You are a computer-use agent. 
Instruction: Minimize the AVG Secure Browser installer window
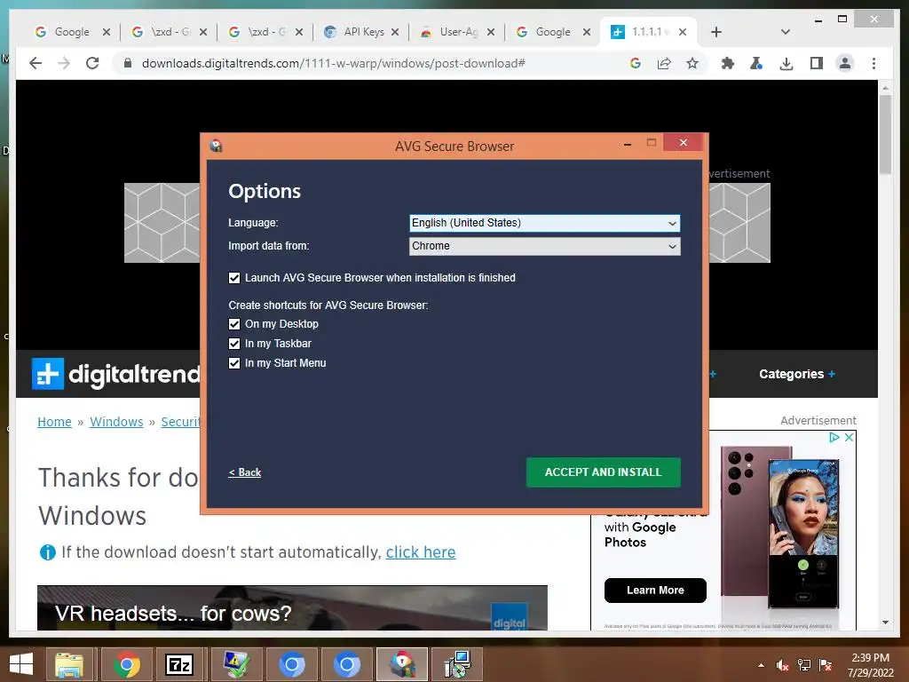[628, 143]
